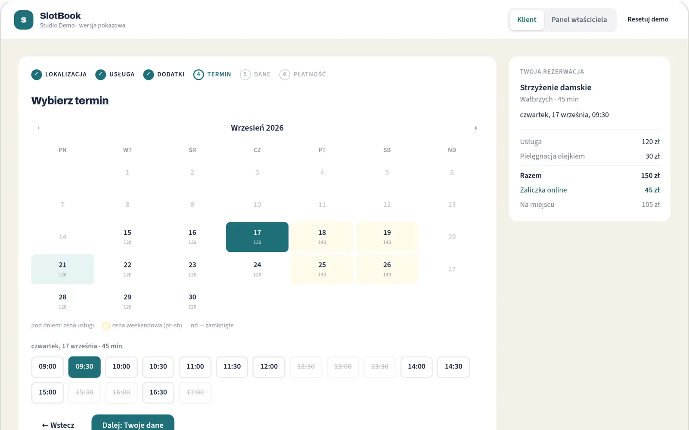689x430 pixels.
Task: Select the 10:00 time slot
Action: point(121,367)
